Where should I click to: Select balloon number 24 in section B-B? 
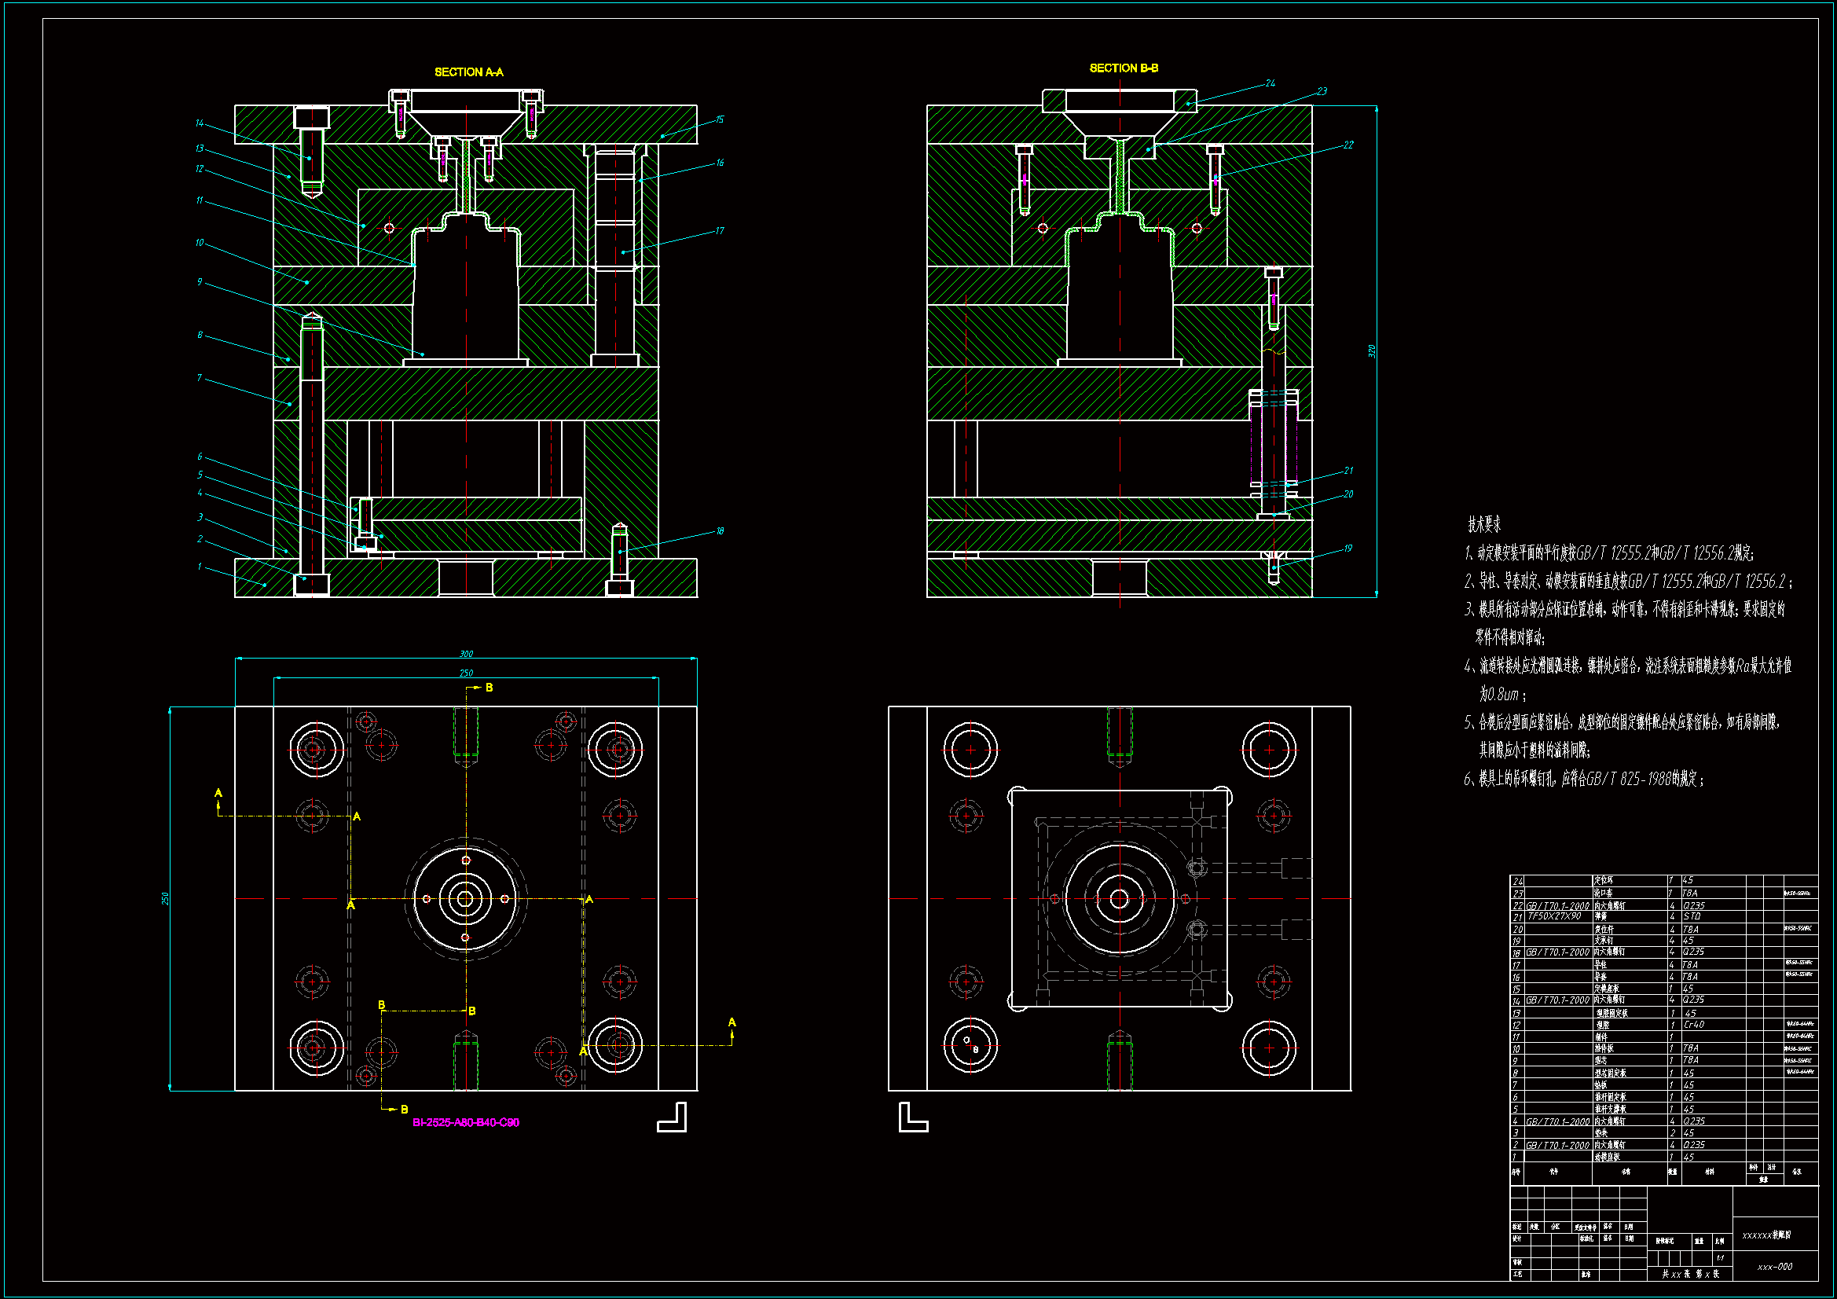point(1270,83)
